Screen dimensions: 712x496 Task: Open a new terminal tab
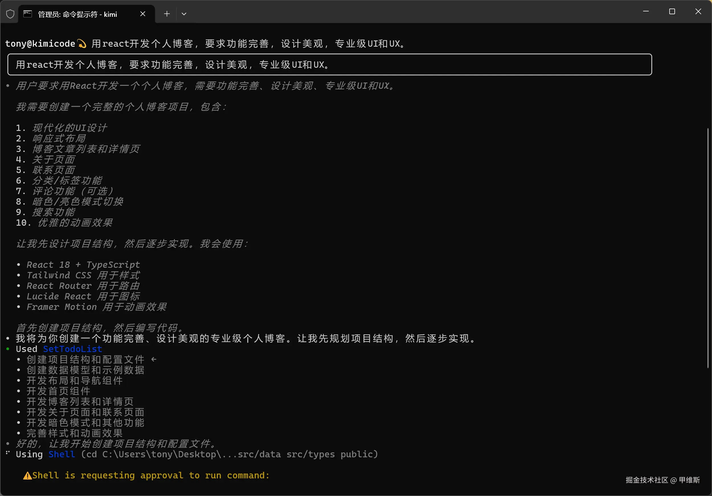pyautogui.click(x=167, y=14)
